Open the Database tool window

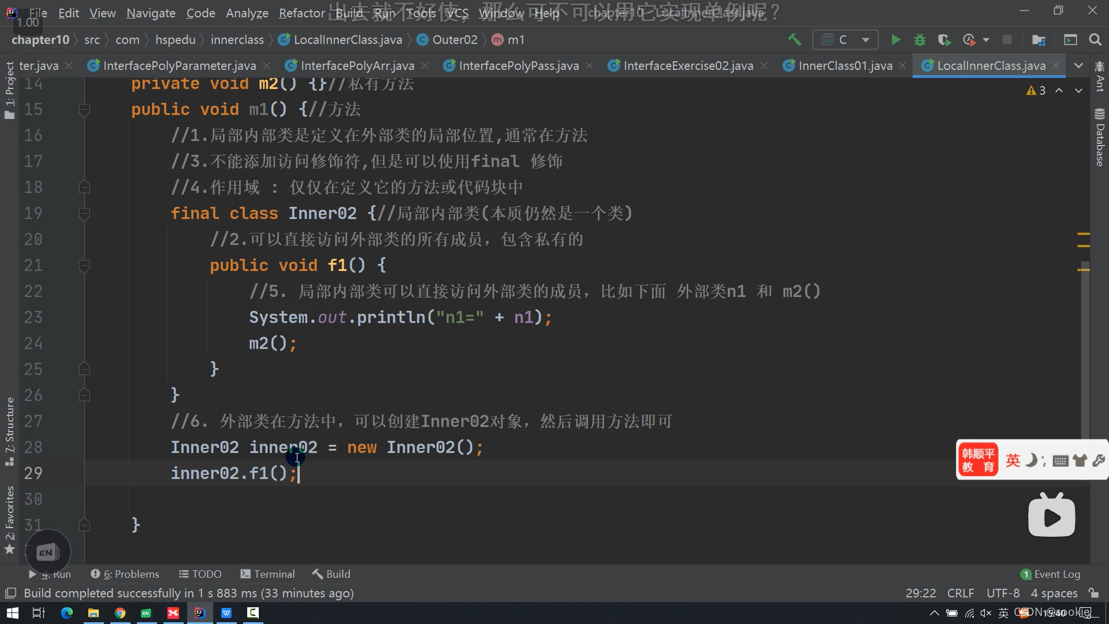coord(1100,138)
